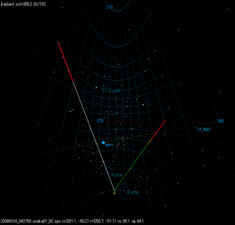Click the blue apex diamond marker
235x225 pixels.
coord(103,143)
